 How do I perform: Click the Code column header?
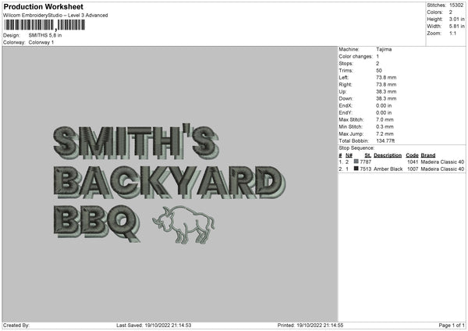(412, 155)
